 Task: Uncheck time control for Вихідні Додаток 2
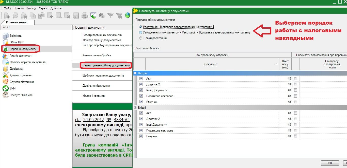141,84
